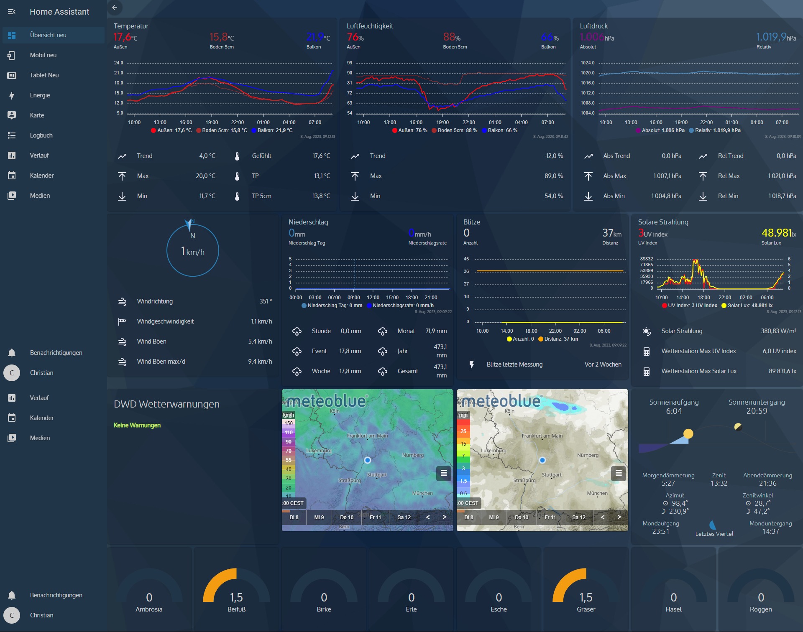
Task: Open menu on the mm precipitation map
Action: (x=619, y=473)
